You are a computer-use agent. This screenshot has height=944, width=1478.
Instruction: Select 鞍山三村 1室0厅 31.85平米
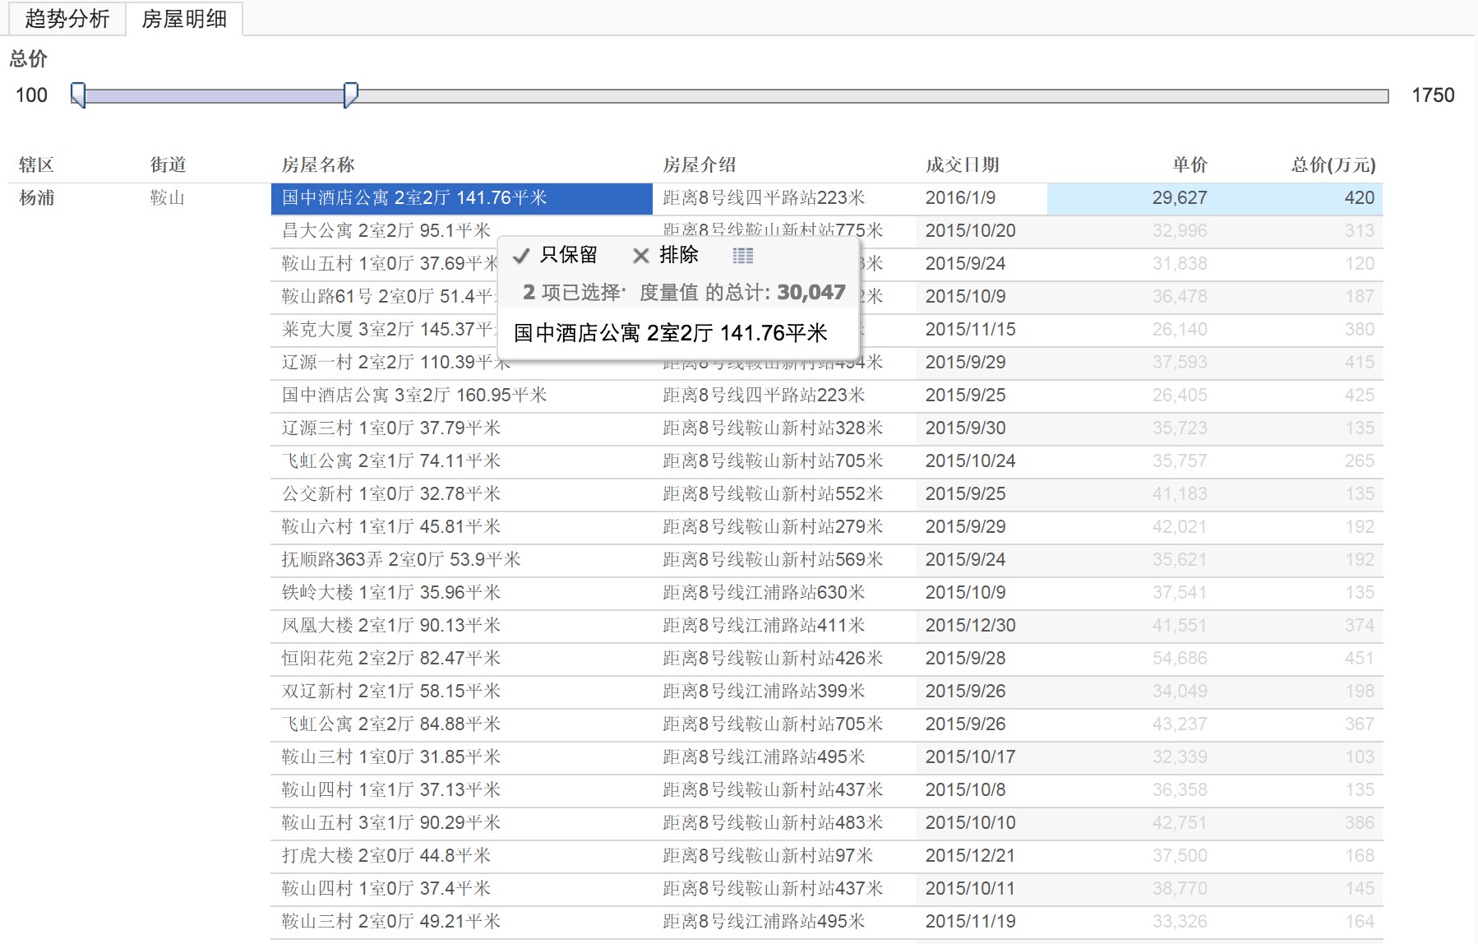(391, 757)
